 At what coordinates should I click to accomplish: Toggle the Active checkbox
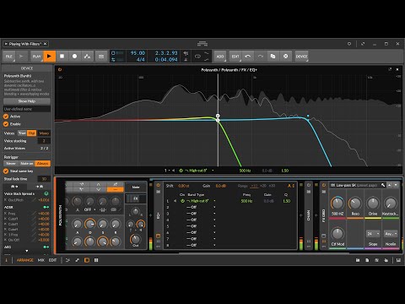click(x=6, y=117)
